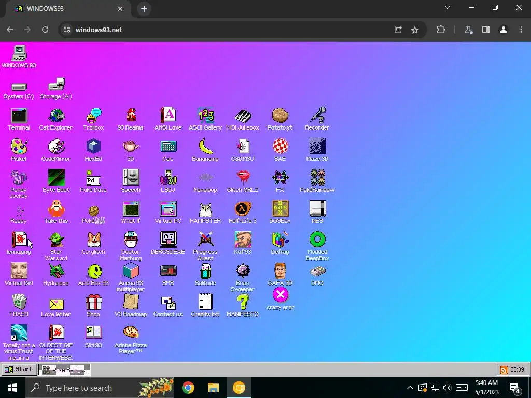Click the Windows 93 Start button
Screen dimensions: 531x398
19,369
